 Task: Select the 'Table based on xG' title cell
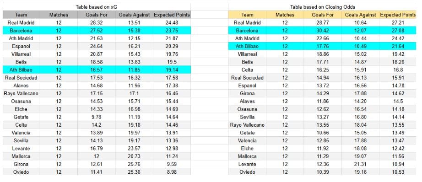[97, 7]
